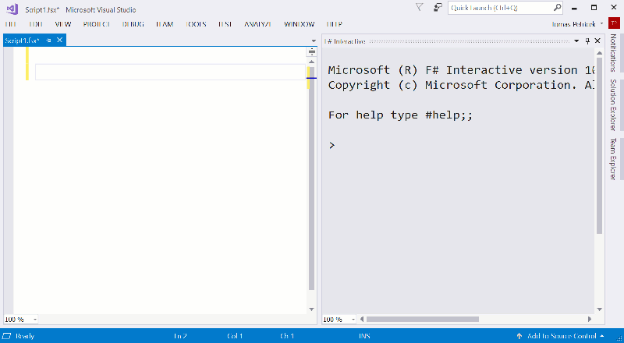Click Add to Source Control button
The image size is (624, 343).
(x=560, y=336)
